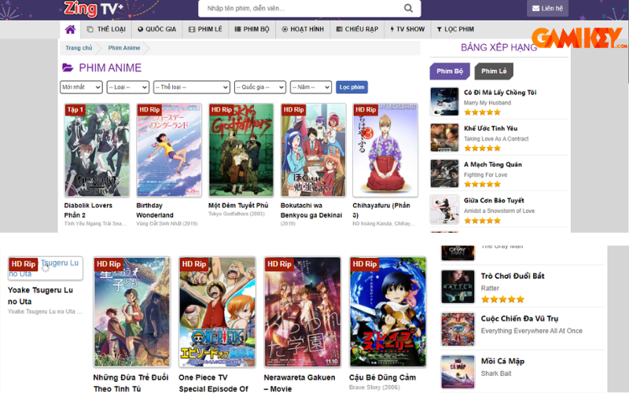
Task: Click the folder icon beside PHIM ANIME
Action: 68,68
